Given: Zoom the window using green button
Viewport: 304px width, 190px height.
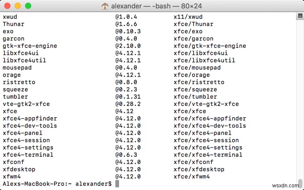Looking at the screenshot, I should click(x=28, y=6).
